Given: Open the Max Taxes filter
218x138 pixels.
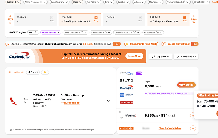Looking at the screenshot, I should click(155, 2).
